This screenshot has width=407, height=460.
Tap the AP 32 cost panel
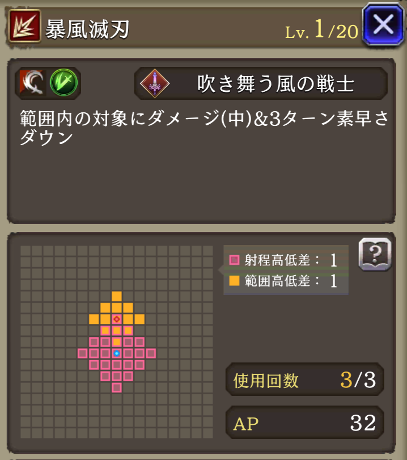coord(304,423)
